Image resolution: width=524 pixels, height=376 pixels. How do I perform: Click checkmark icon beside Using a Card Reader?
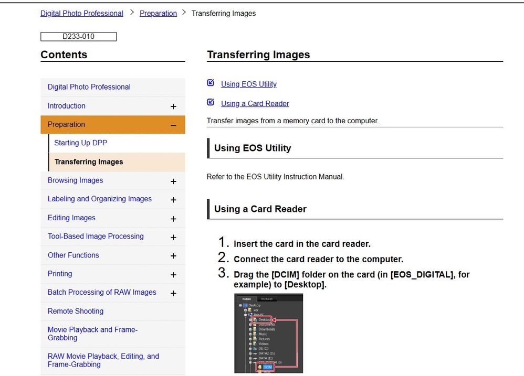click(x=211, y=102)
